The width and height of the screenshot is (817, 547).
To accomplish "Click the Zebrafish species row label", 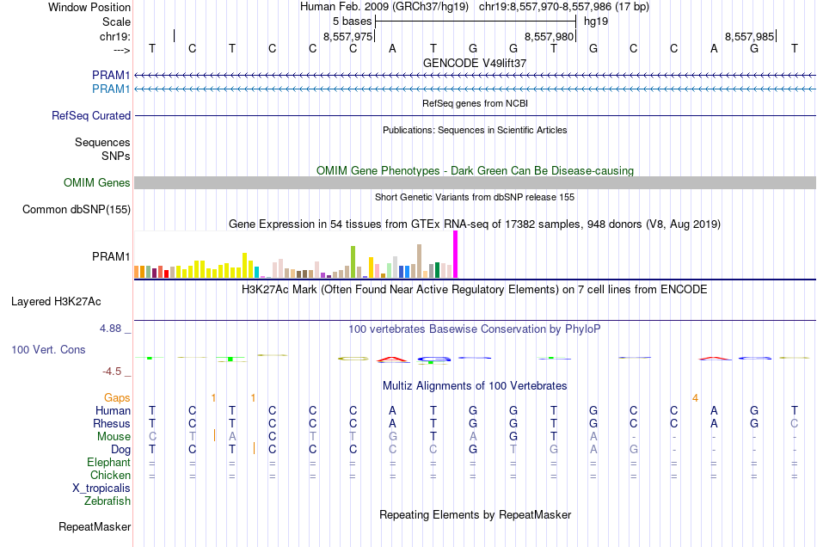I will (107, 501).
